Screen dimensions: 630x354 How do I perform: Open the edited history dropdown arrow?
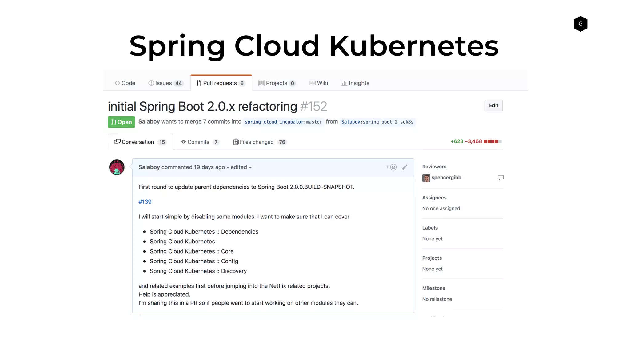tap(250, 168)
